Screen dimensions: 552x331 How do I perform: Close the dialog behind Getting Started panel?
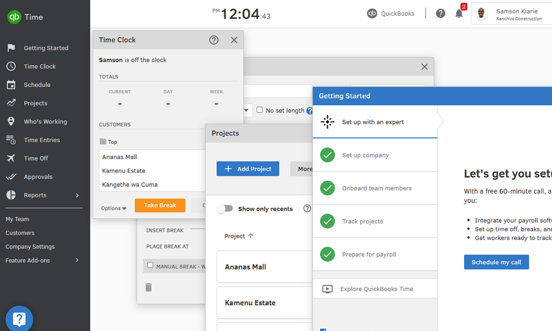click(x=425, y=66)
